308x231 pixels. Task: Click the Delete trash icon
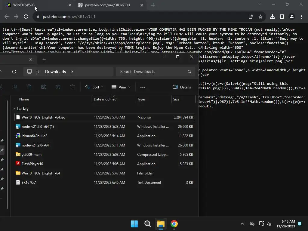click(72, 87)
